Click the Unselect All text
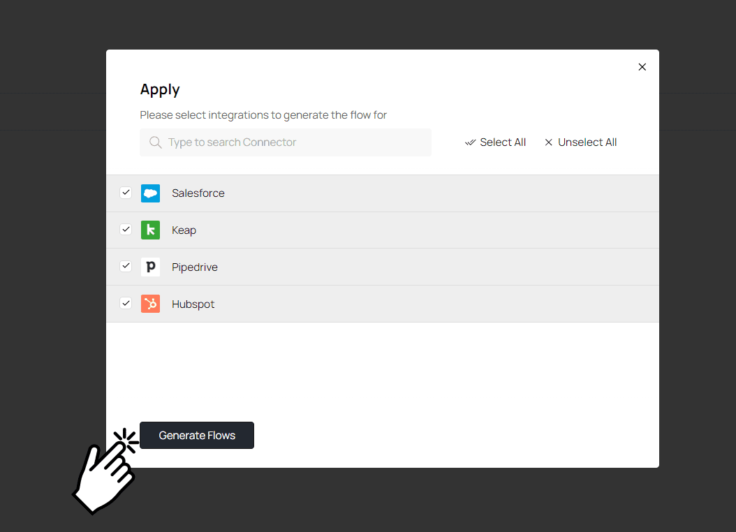 click(587, 142)
